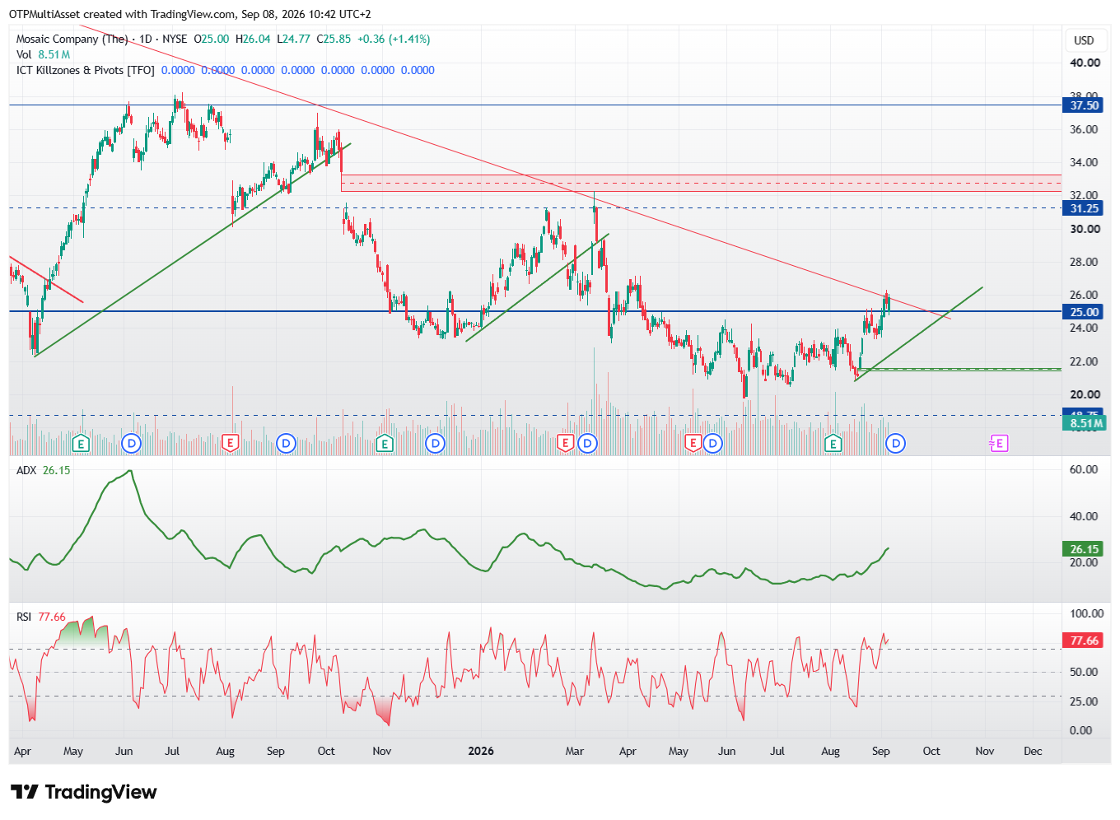Image resolution: width=1120 pixels, height=820 pixels.
Task: Select the 28.00 price axis label
Action: tap(1085, 262)
